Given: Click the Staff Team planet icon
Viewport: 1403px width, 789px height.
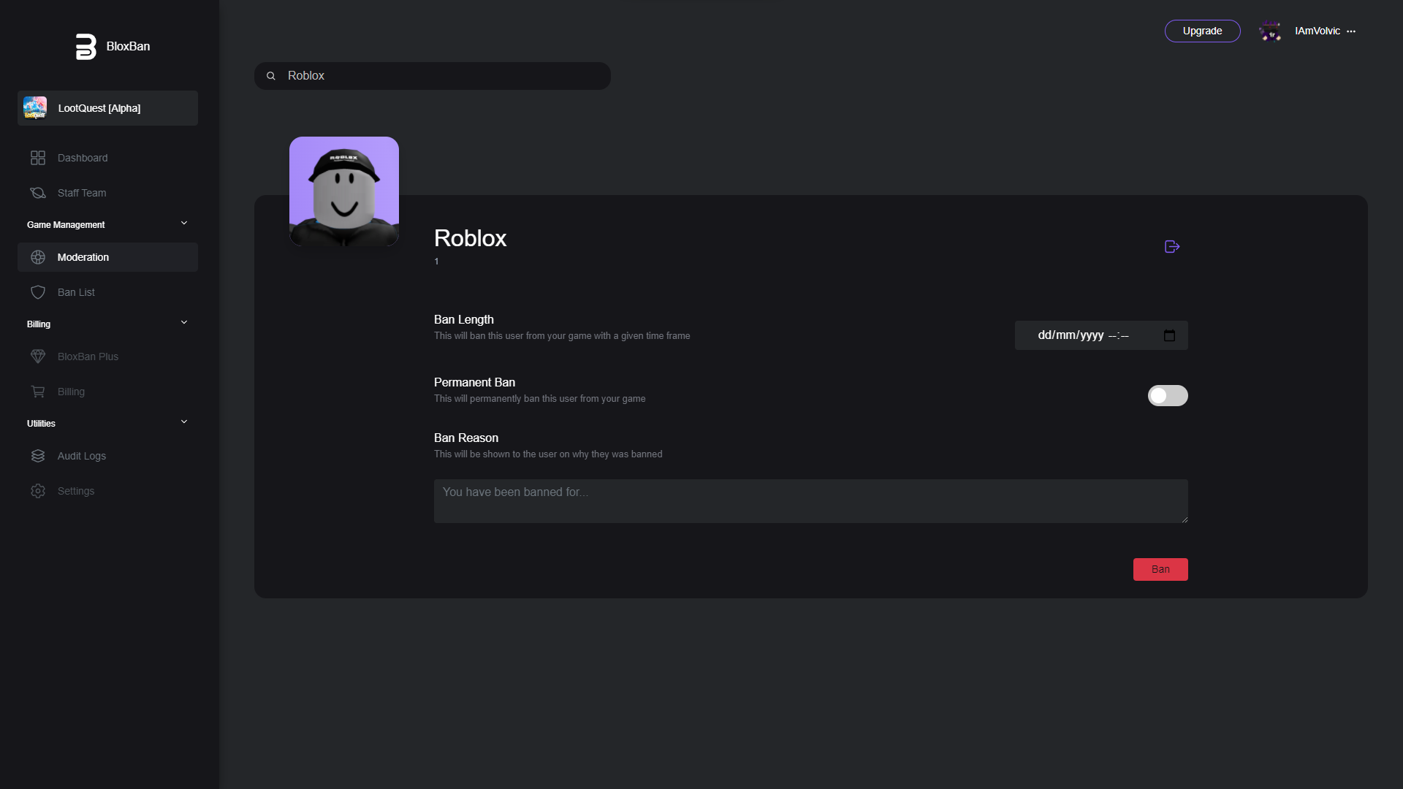Looking at the screenshot, I should click(x=38, y=193).
